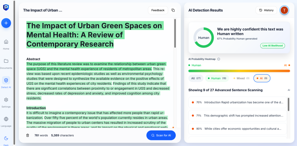Open the Language globe option
The height and width of the screenshot is (146, 297).
(6, 119)
